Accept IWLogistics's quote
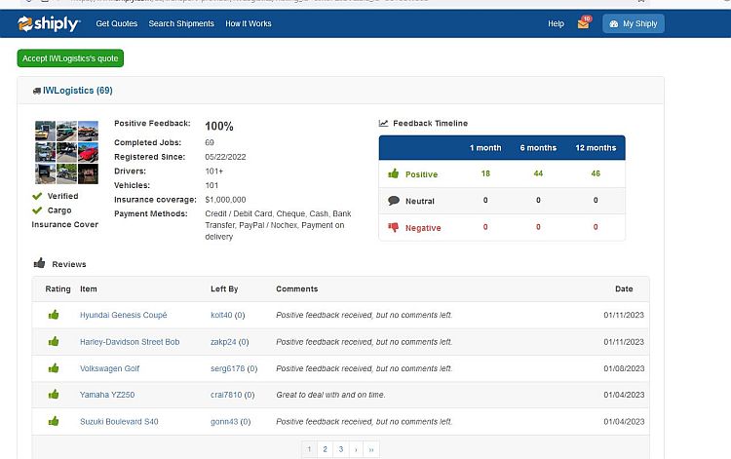The width and height of the screenshot is (731, 459). pyautogui.click(x=70, y=58)
